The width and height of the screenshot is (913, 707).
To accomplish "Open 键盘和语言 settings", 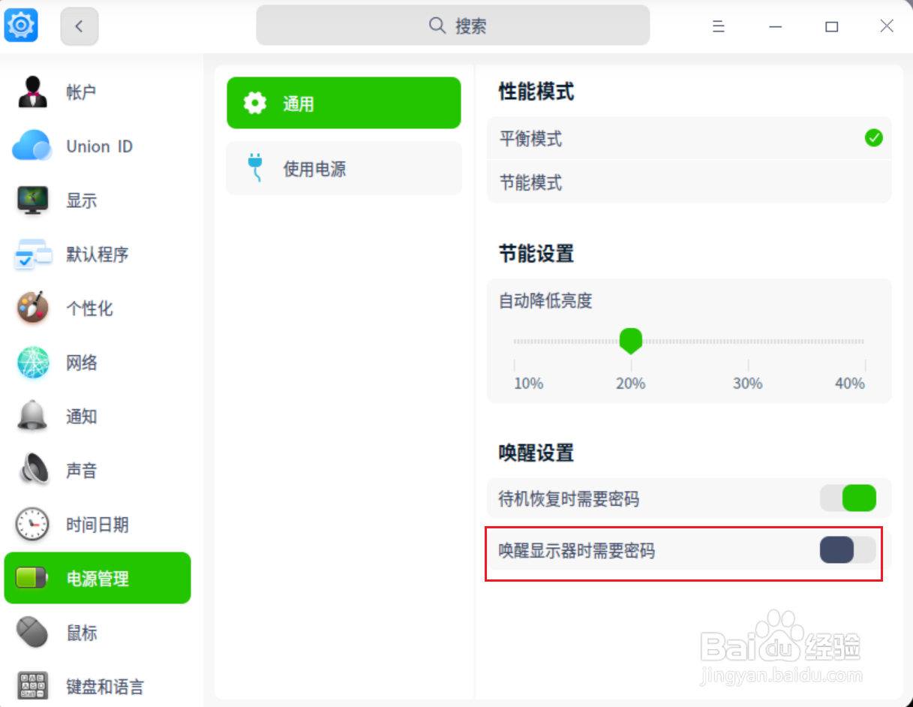I will click(x=98, y=686).
